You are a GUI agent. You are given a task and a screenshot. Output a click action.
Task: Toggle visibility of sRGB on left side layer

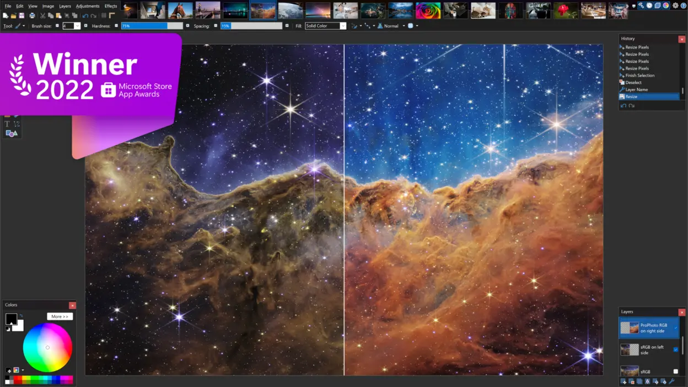676,350
